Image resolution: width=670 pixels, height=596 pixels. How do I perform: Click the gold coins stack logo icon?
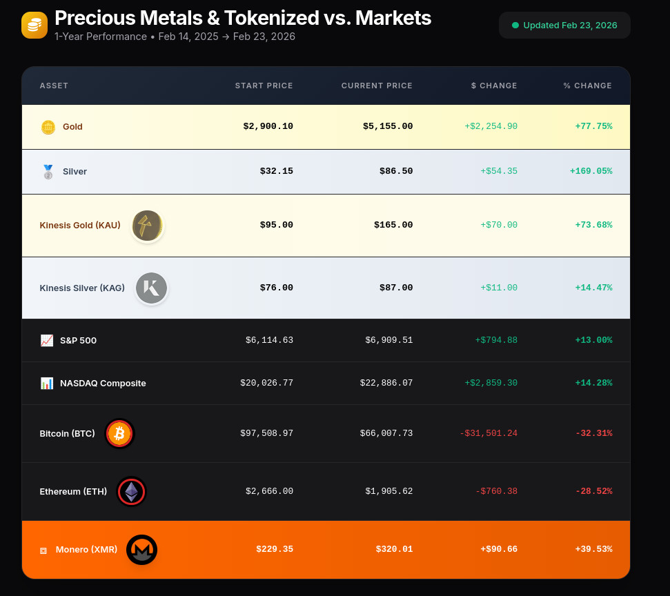click(x=35, y=25)
